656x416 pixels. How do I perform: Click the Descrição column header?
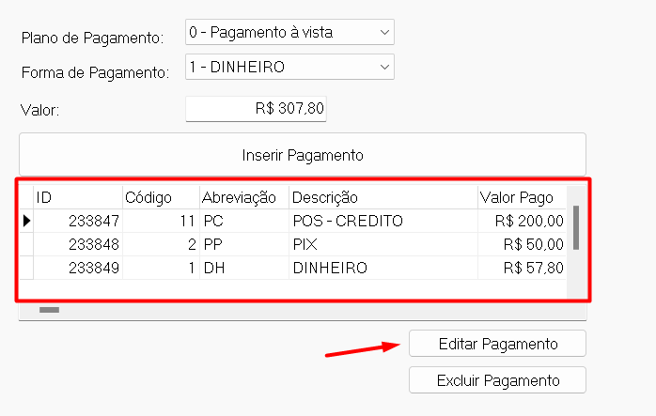point(382,197)
